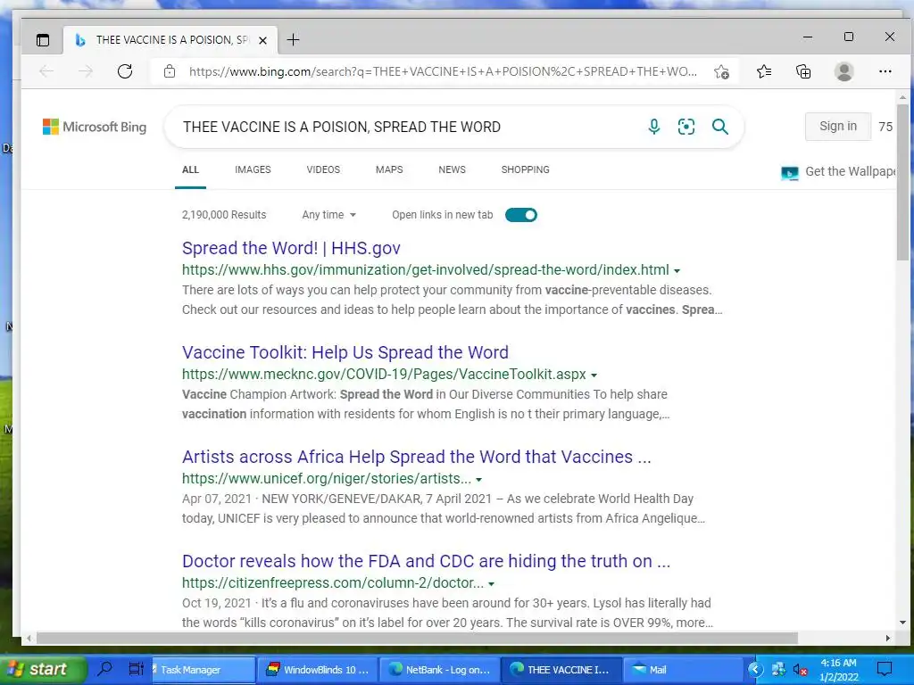Select the ALL search tab
The width and height of the screenshot is (914, 685).
point(191,169)
